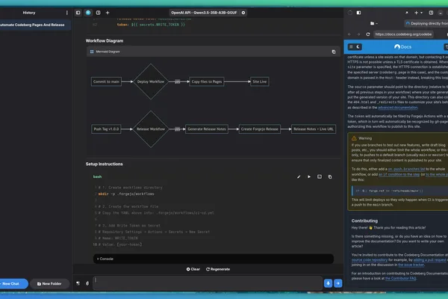448x299 pixels.
Task: Open the on.push.branches list link
Action: 406,169
